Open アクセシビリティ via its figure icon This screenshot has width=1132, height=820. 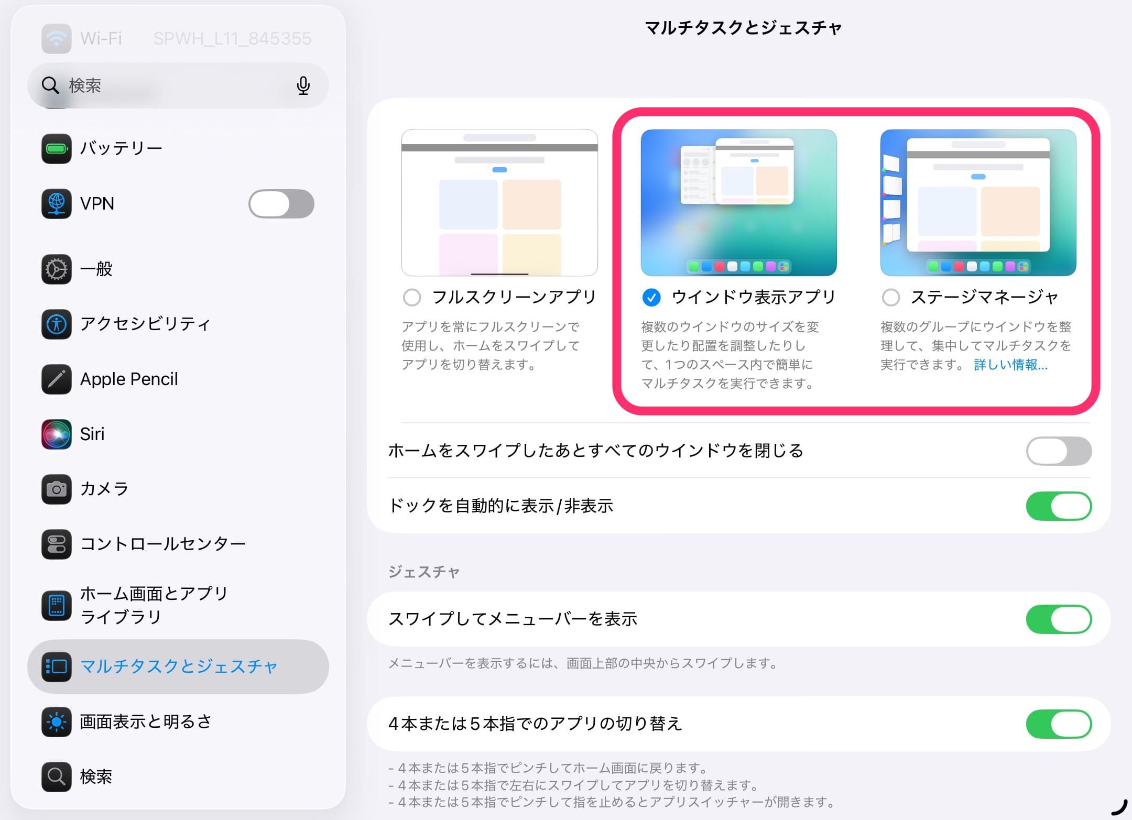(56, 324)
